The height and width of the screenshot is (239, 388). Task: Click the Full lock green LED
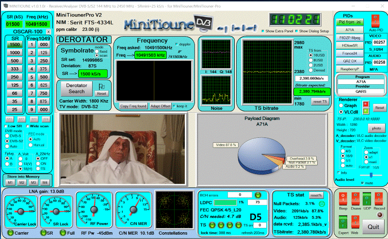coord(63,233)
